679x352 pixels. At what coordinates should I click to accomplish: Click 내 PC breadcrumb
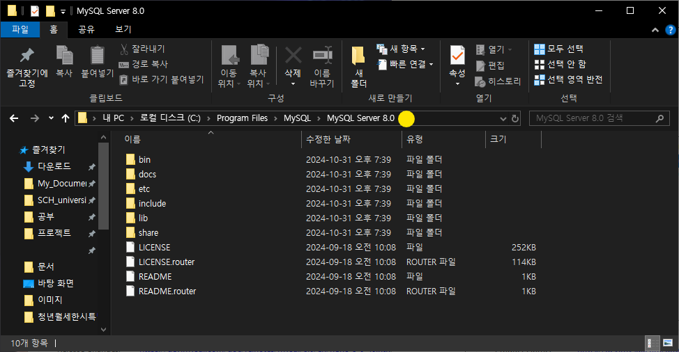[x=114, y=118]
